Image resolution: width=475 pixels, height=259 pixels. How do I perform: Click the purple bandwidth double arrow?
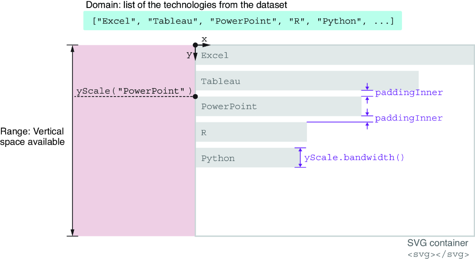(x=300, y=158)
